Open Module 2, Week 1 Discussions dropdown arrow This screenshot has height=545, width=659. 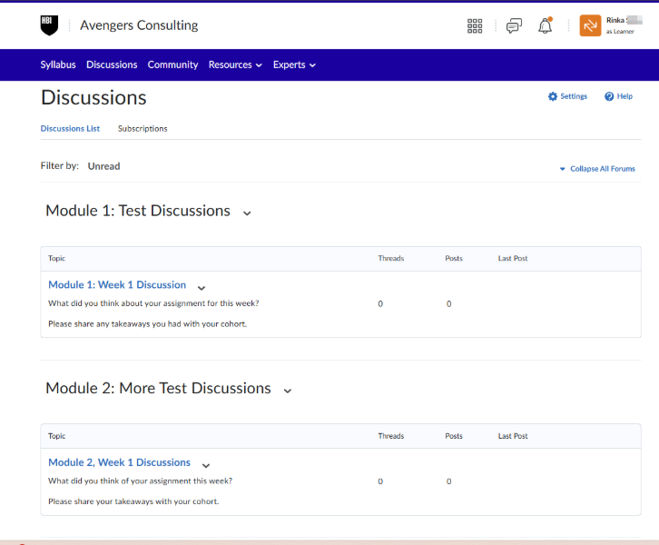(206, 465)
